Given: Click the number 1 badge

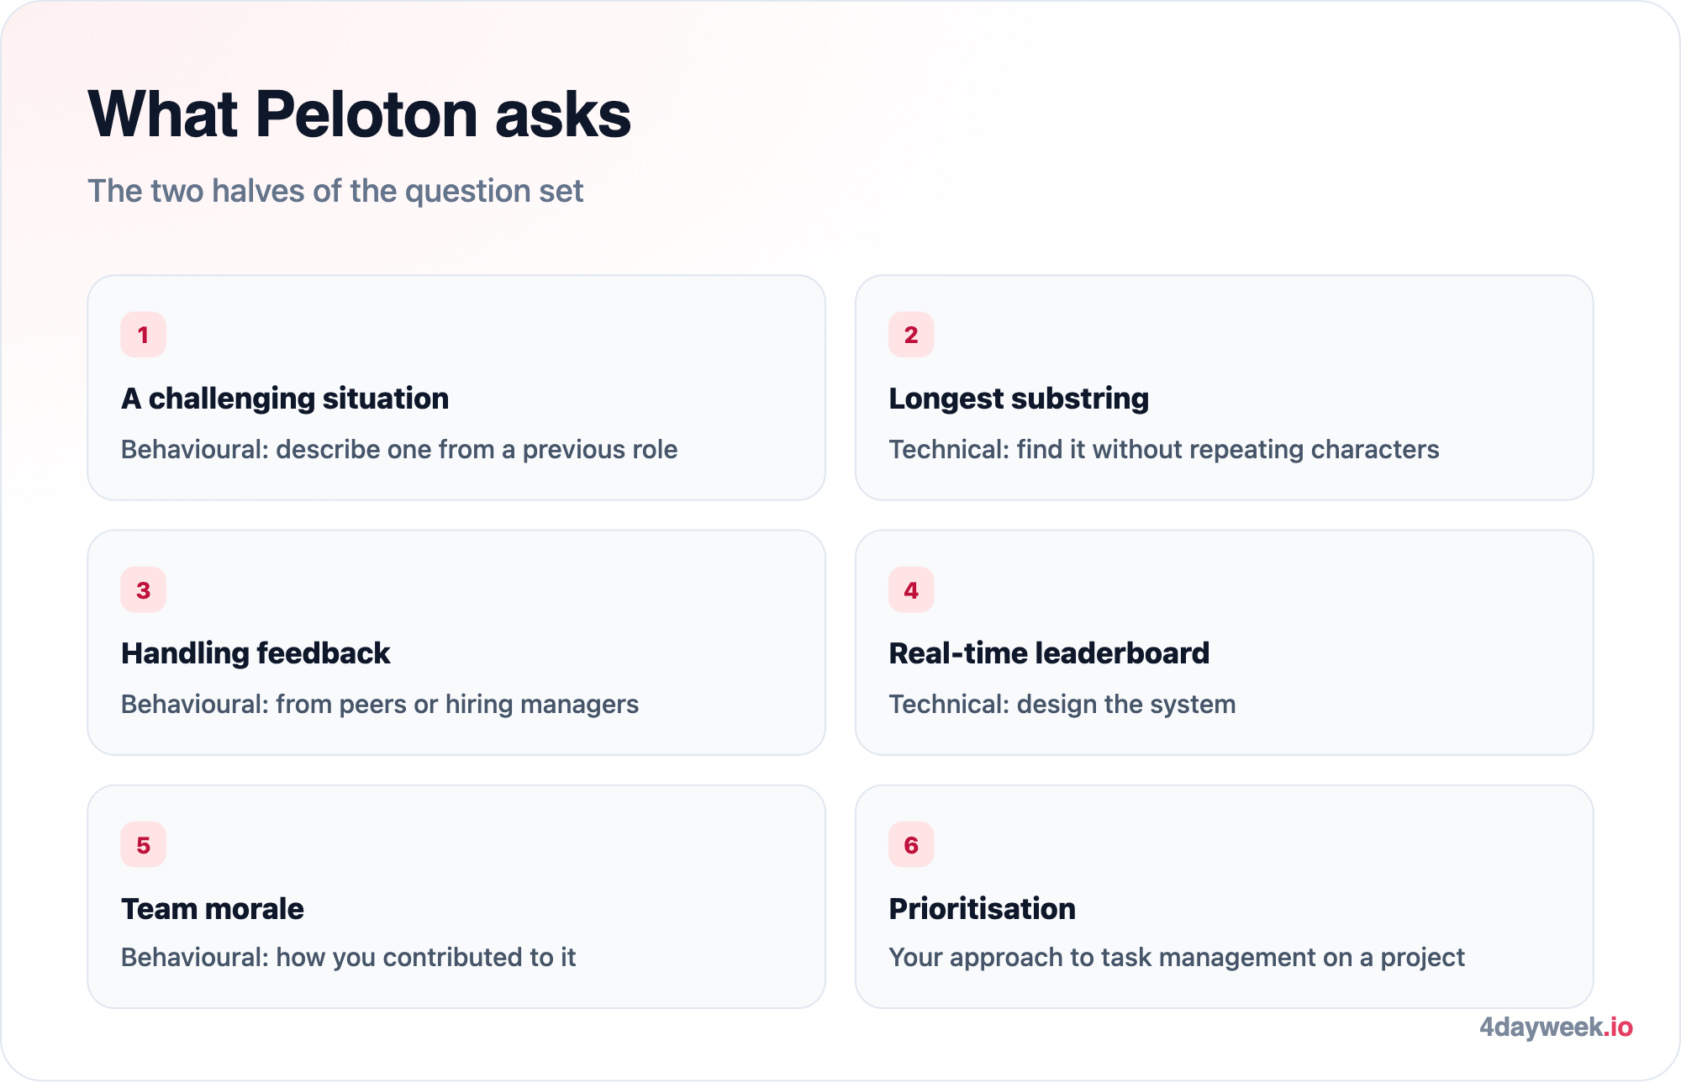Looking at the screenshot, I should click(143, 335).
